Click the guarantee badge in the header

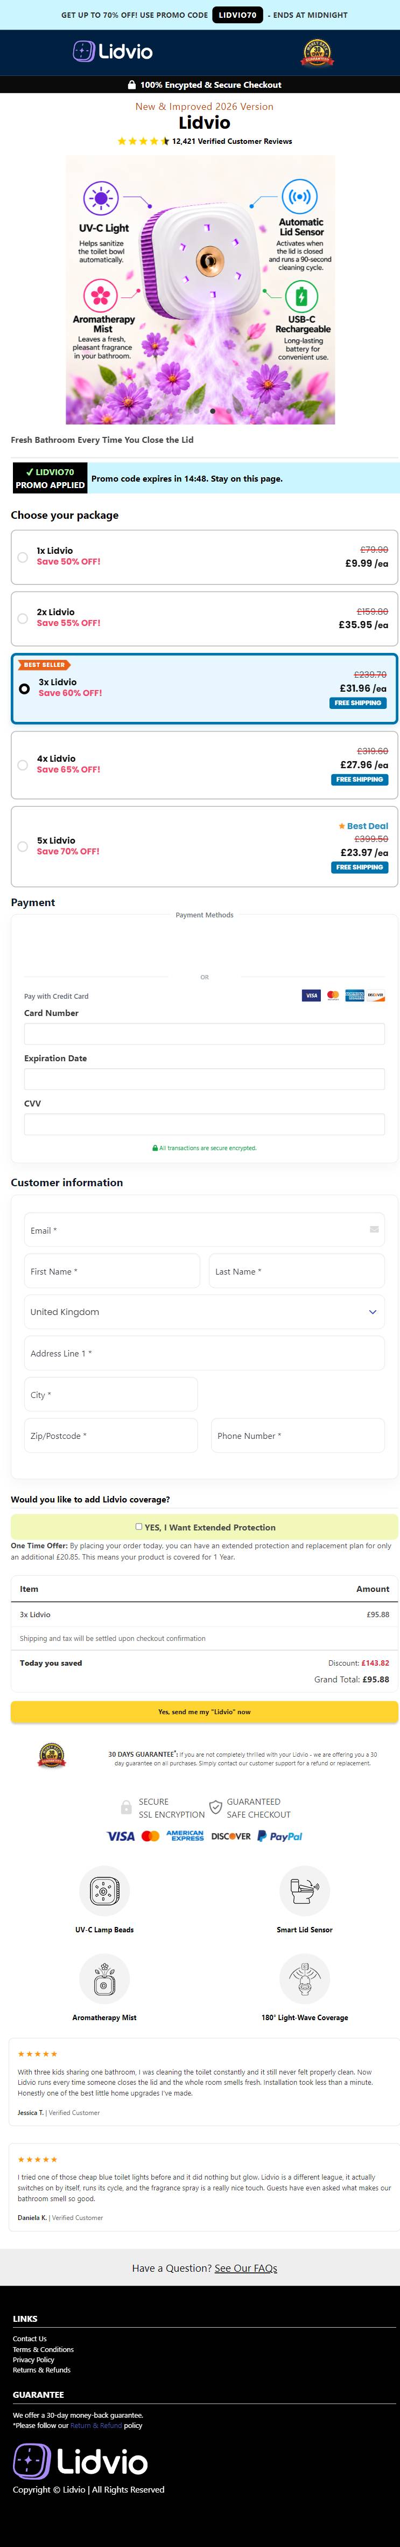(316, 52)
